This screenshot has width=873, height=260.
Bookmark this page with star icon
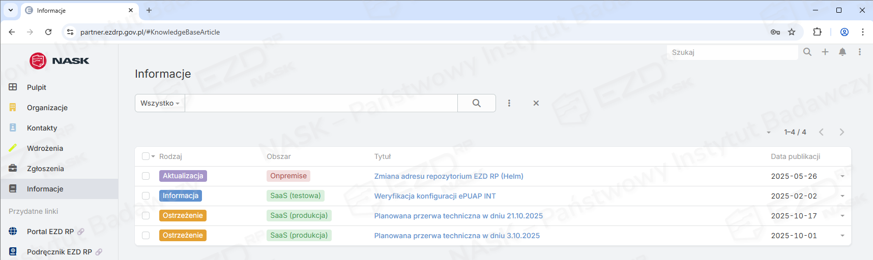point(792,32)
